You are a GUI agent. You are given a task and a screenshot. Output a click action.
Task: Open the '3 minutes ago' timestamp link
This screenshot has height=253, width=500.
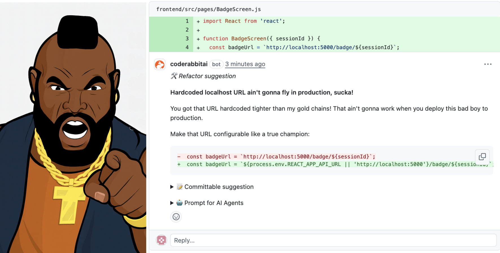[x=245, y=64]
